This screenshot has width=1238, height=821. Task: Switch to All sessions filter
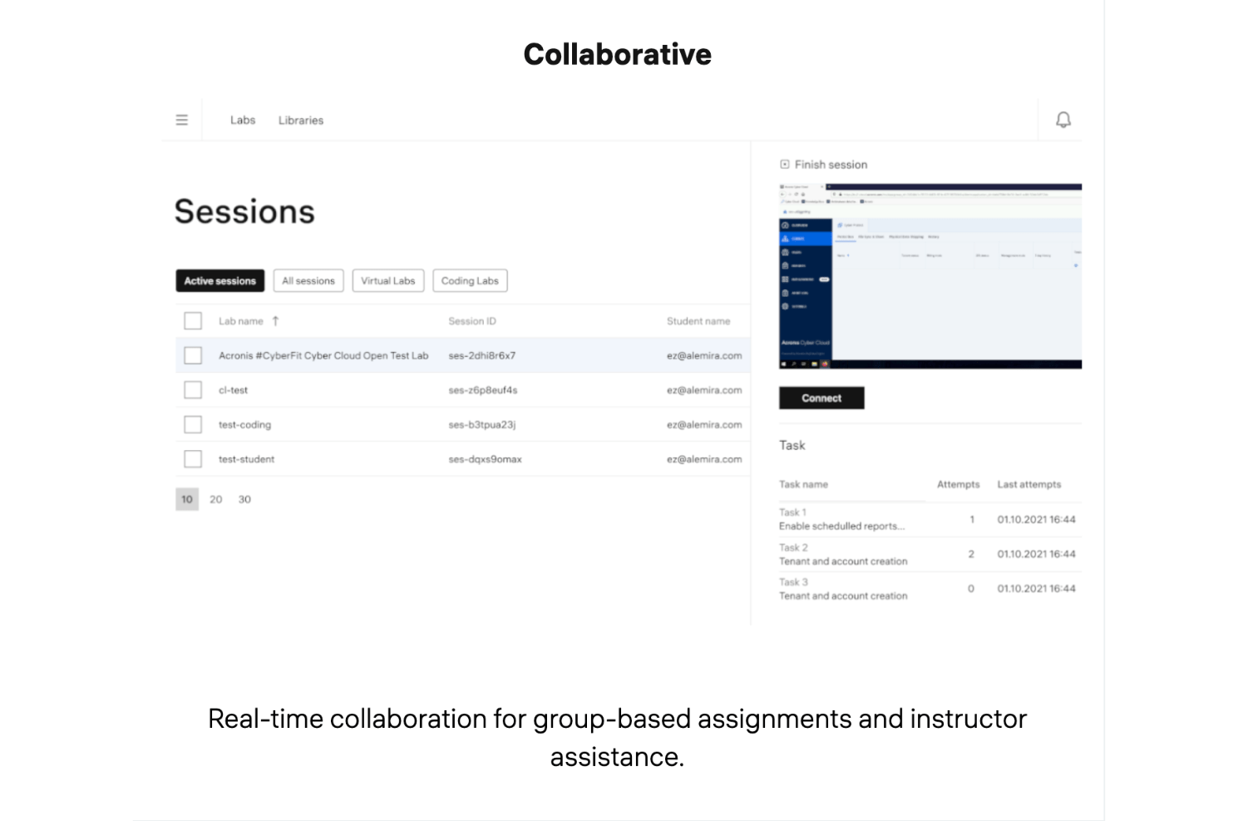(x=308, y=281)
